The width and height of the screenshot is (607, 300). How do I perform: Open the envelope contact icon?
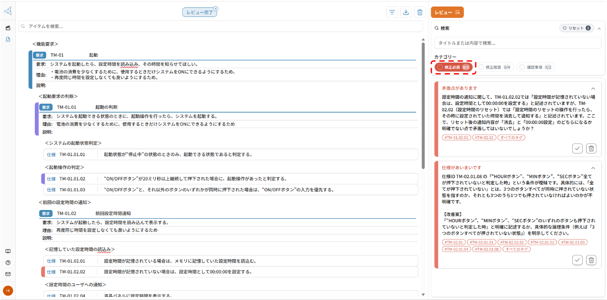coord(8,274)
